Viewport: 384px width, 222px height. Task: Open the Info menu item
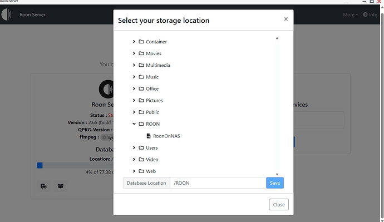pyautogui.click(x=370, y=14)
